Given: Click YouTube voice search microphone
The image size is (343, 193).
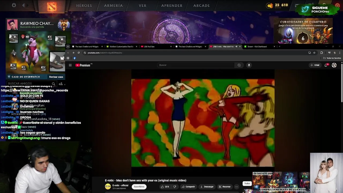Looking at the screenshot, I should 249,65.
